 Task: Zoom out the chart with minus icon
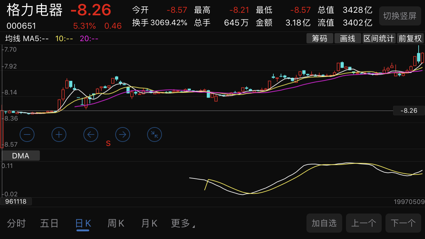point(27,135)
